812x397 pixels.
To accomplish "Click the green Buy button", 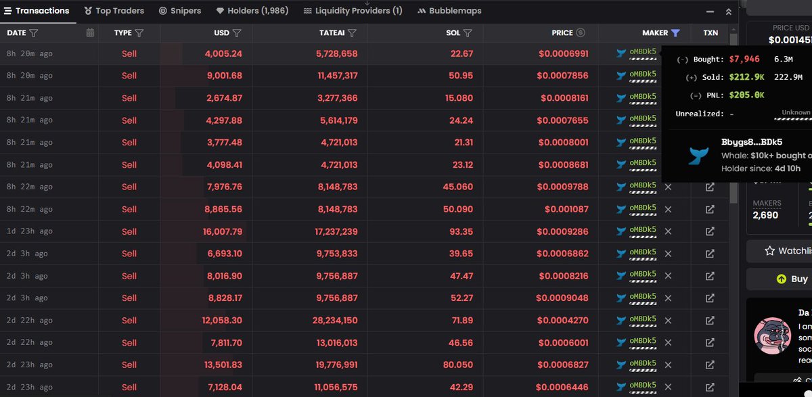I will pyautogui.click(x=780, y=279).
